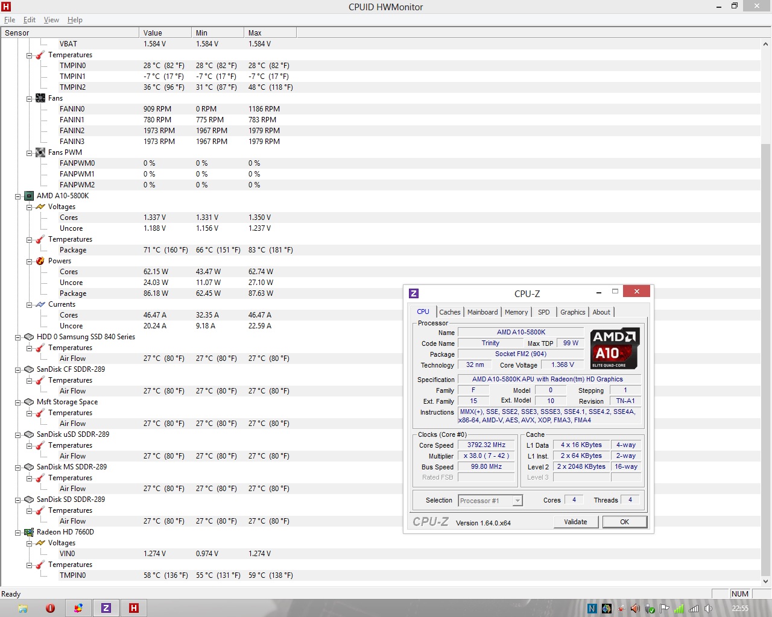Click the Radeon Voltages lightning icon
This screenshot has height=617, width=772.
click(40, 543)
